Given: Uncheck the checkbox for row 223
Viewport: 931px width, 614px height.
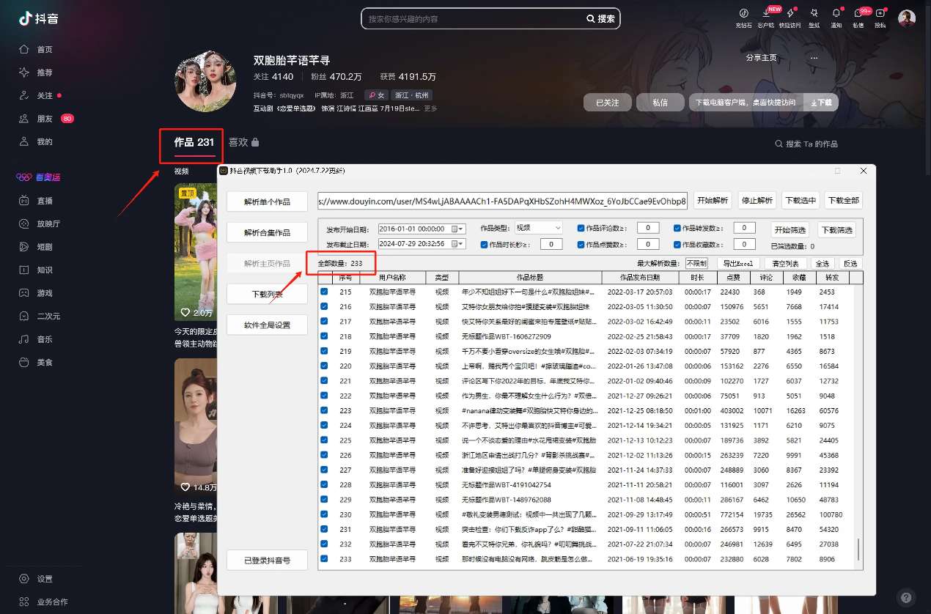Looking at the screenshot, I should coord(324,410).
